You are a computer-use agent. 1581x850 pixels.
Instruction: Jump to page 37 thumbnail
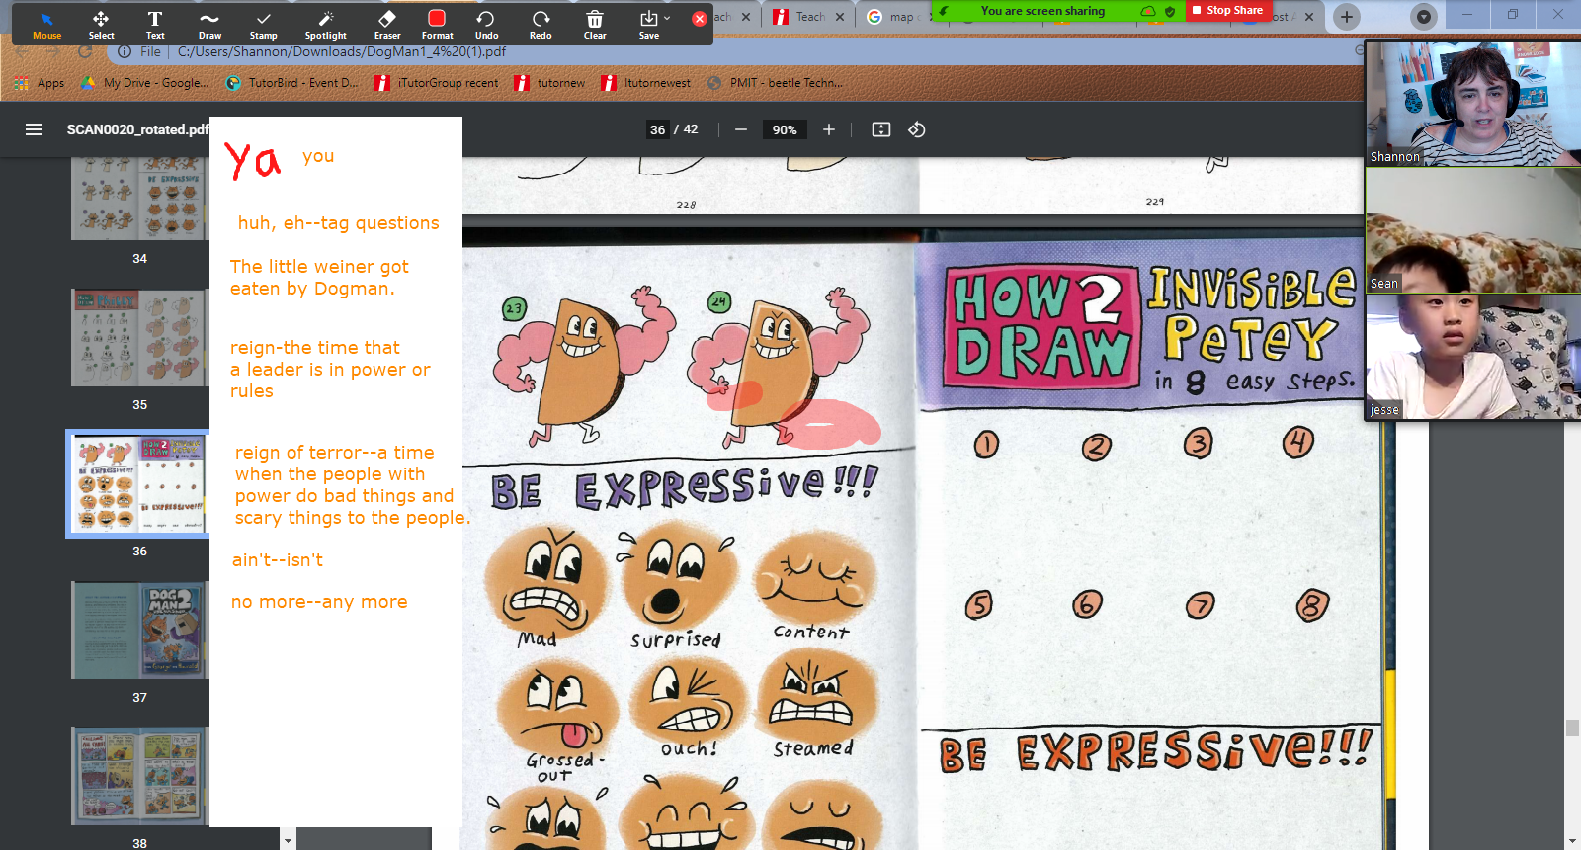tap(139, 631)
